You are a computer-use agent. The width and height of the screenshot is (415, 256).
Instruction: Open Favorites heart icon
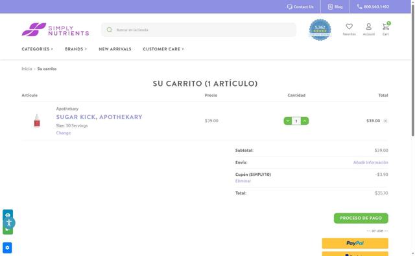tap(349, 27)
